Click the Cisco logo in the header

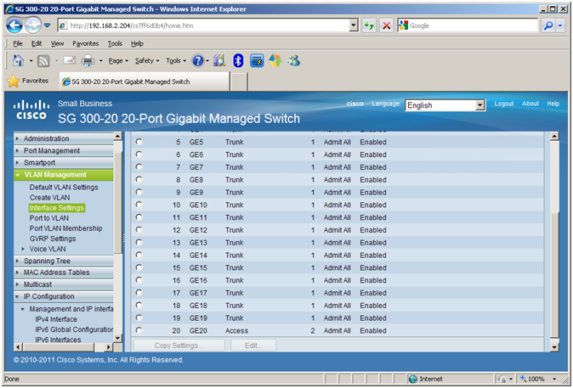tap(31, 110)
